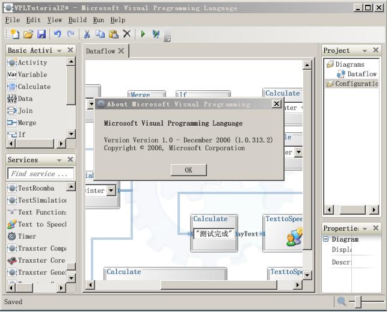This screenshot has height=312, width=388.
Task: Click the Undo arrow icon
Action: pos(57,34)
